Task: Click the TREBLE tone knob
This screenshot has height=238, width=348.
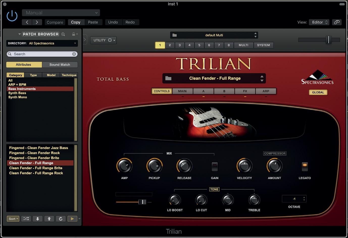Action: 254,200
